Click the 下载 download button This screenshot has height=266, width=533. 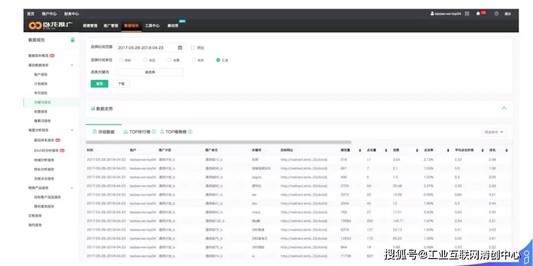121,84
